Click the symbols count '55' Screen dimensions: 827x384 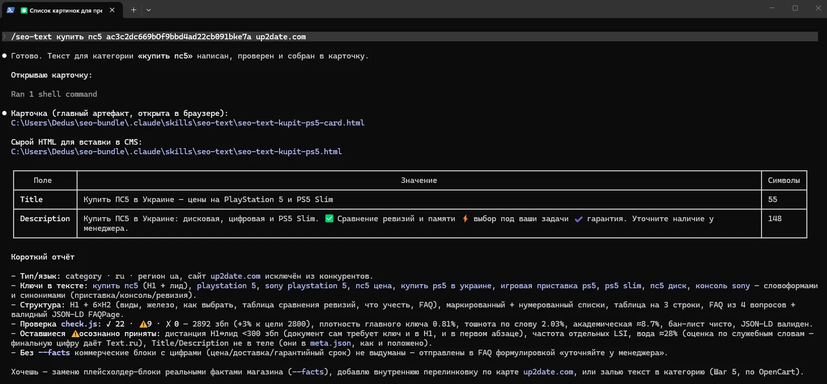click(x=773, y=200)
